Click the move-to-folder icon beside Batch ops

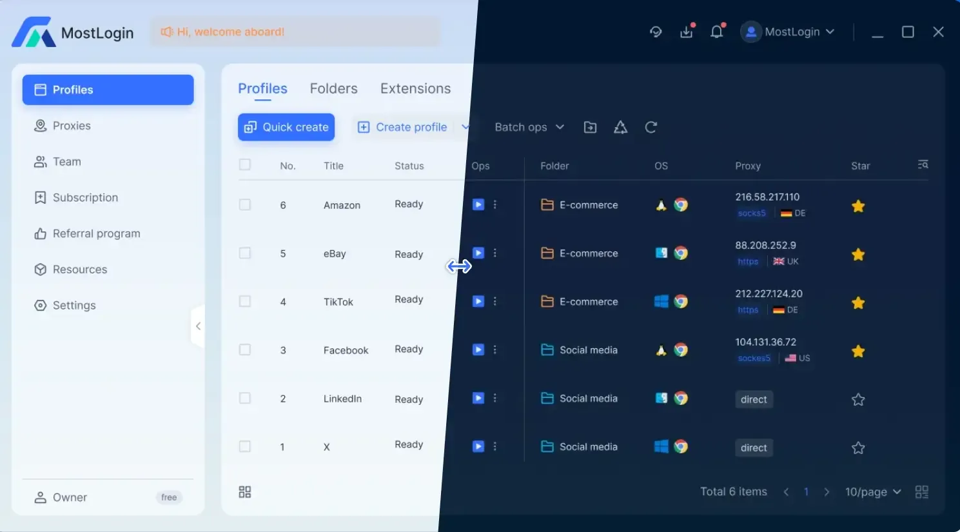click(x=590, y=127)
